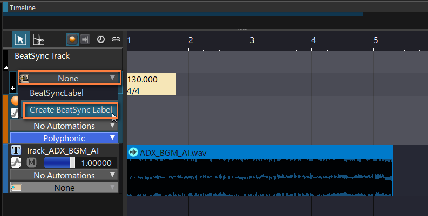Viewport: 428px width, 216px height.
Task: Expand the Polyphonic dropdown
Action: 64,138
